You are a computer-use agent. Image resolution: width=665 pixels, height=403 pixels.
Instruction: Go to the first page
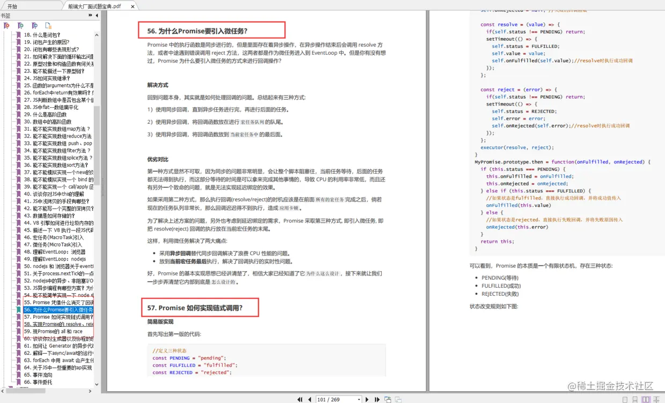pos(300,399)
